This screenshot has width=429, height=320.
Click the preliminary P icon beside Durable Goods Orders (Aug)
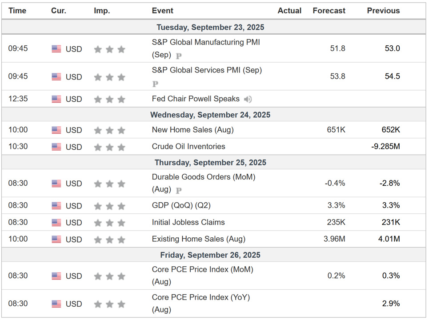179,190
